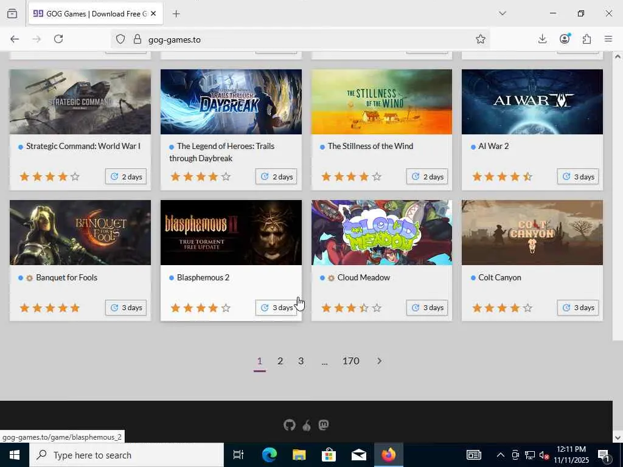This screenshot has height=467, width=623.
Task: Open The Stillness of the Wind cover
Action: point(381,102)
